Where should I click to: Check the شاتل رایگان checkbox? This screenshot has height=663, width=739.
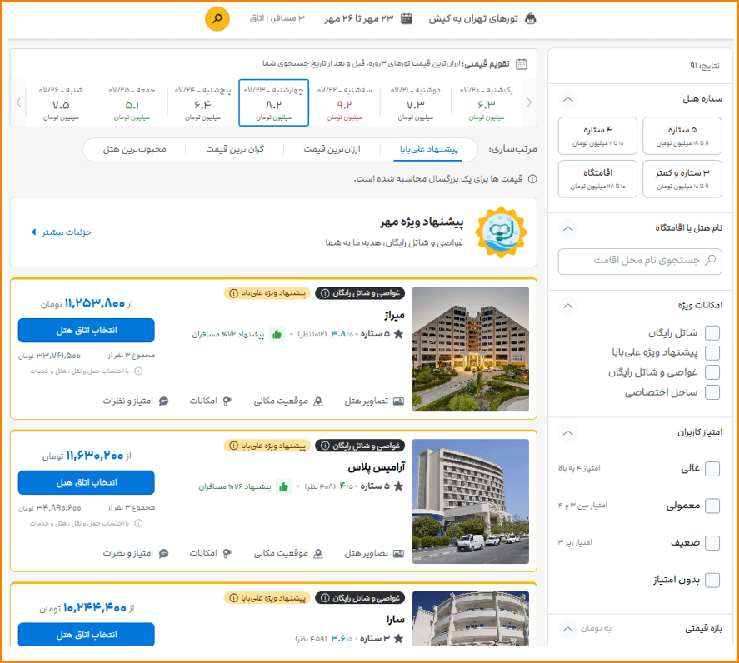[x=712, y=333]
